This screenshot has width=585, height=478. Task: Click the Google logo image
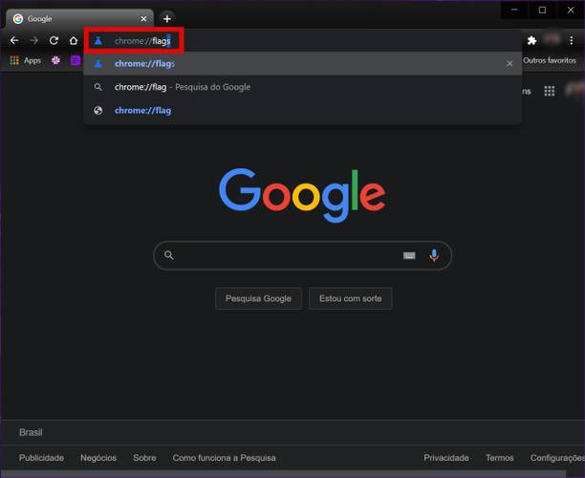click(x=302, y=195)
